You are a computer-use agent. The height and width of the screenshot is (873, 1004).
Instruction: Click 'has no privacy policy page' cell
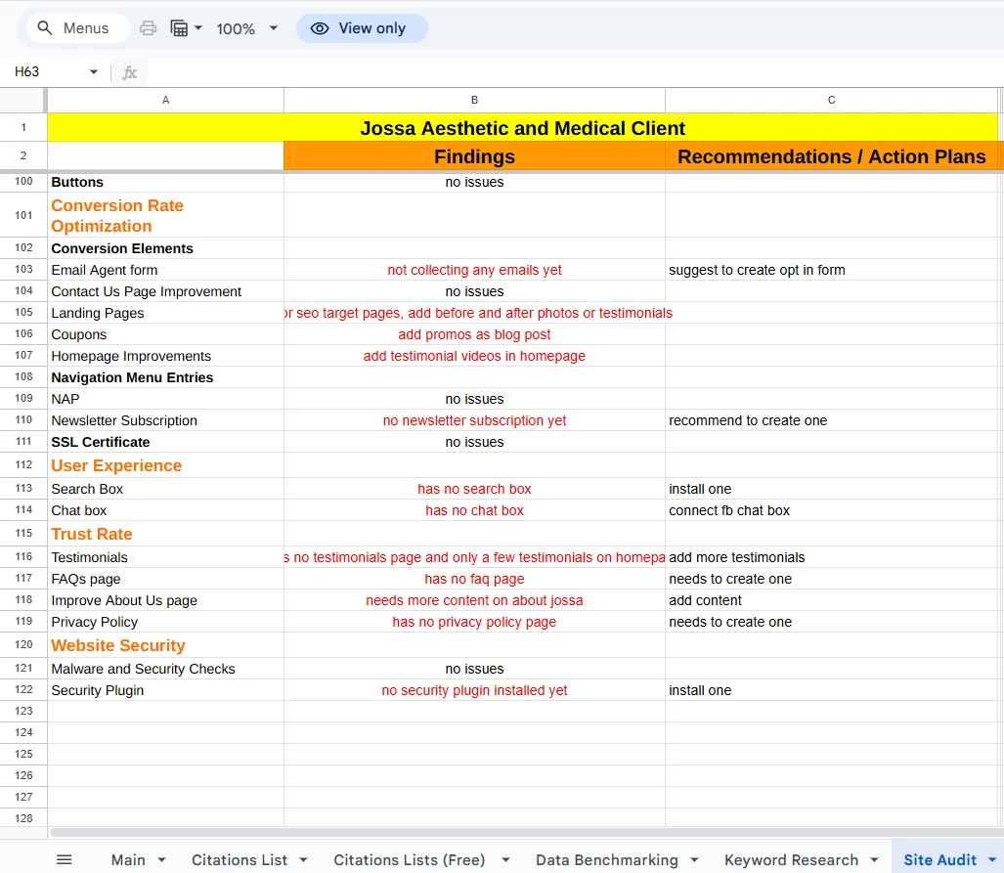(x=474, y=622)
